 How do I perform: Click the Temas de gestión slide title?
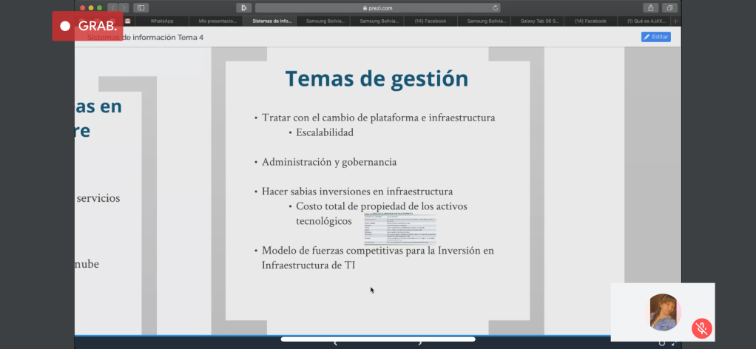coord(377,78)
